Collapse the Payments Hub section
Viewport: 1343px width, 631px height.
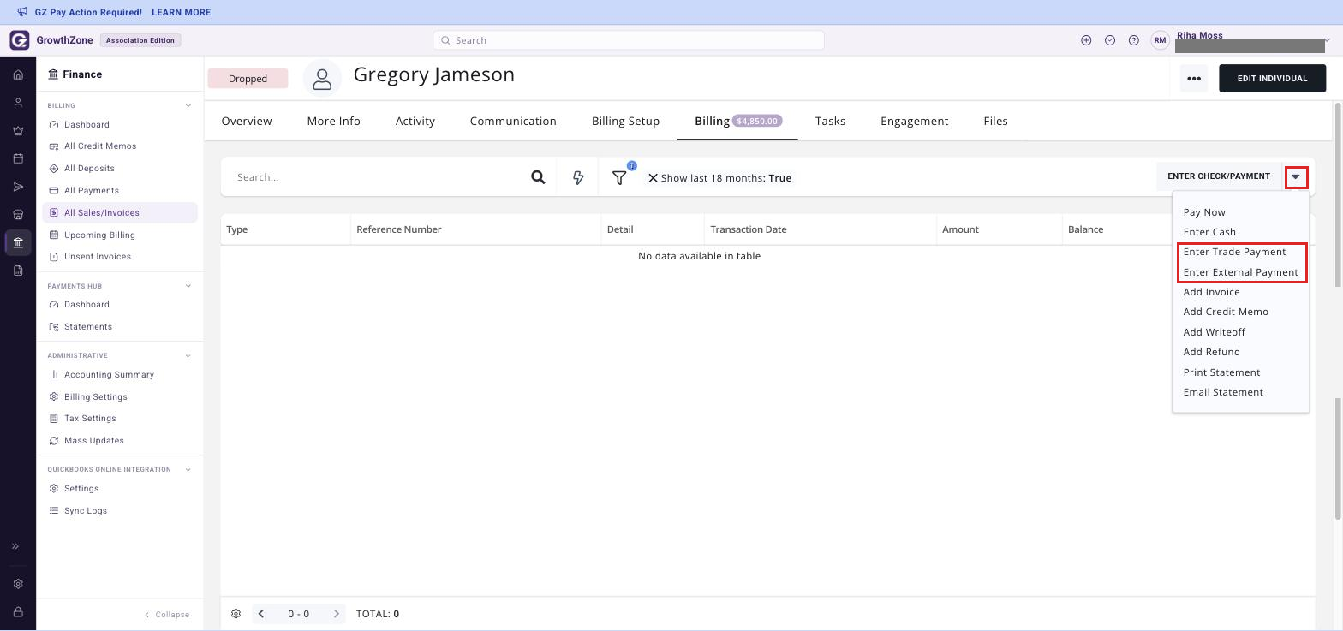click(188, 286)
